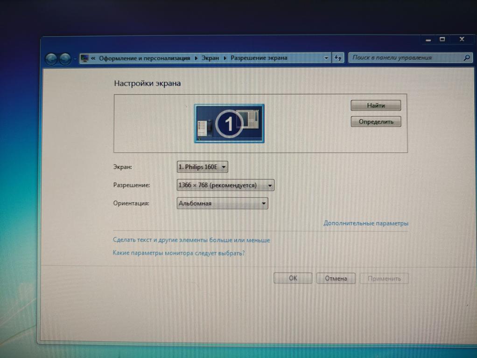The height and width of the screenshot is (358, 477).
Task: Select the monitor 1 thumbnail
Action: (x=229, y=124)
